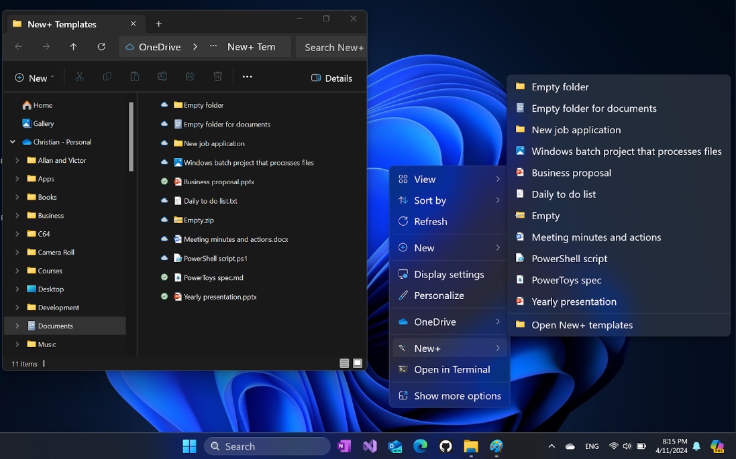Open the Share icon in the toolbar
The width and height of the screenshot is (736, 459).
pos(189,76)
